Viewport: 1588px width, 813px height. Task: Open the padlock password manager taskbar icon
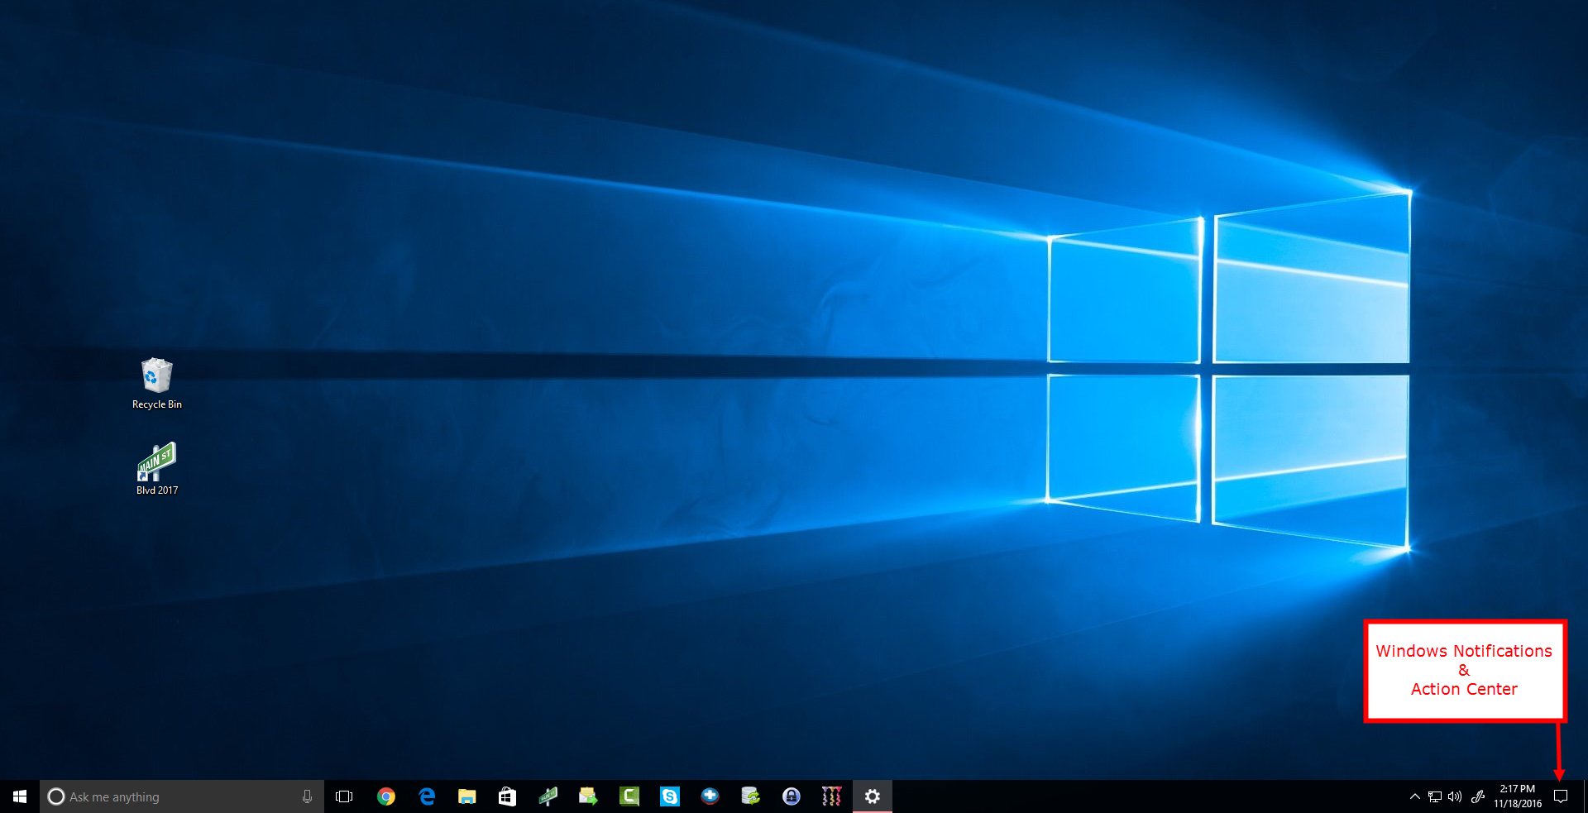[x=792, y=796]
